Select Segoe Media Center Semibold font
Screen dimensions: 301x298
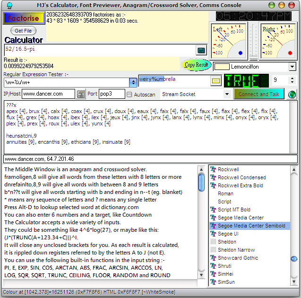tap(249, 226)
